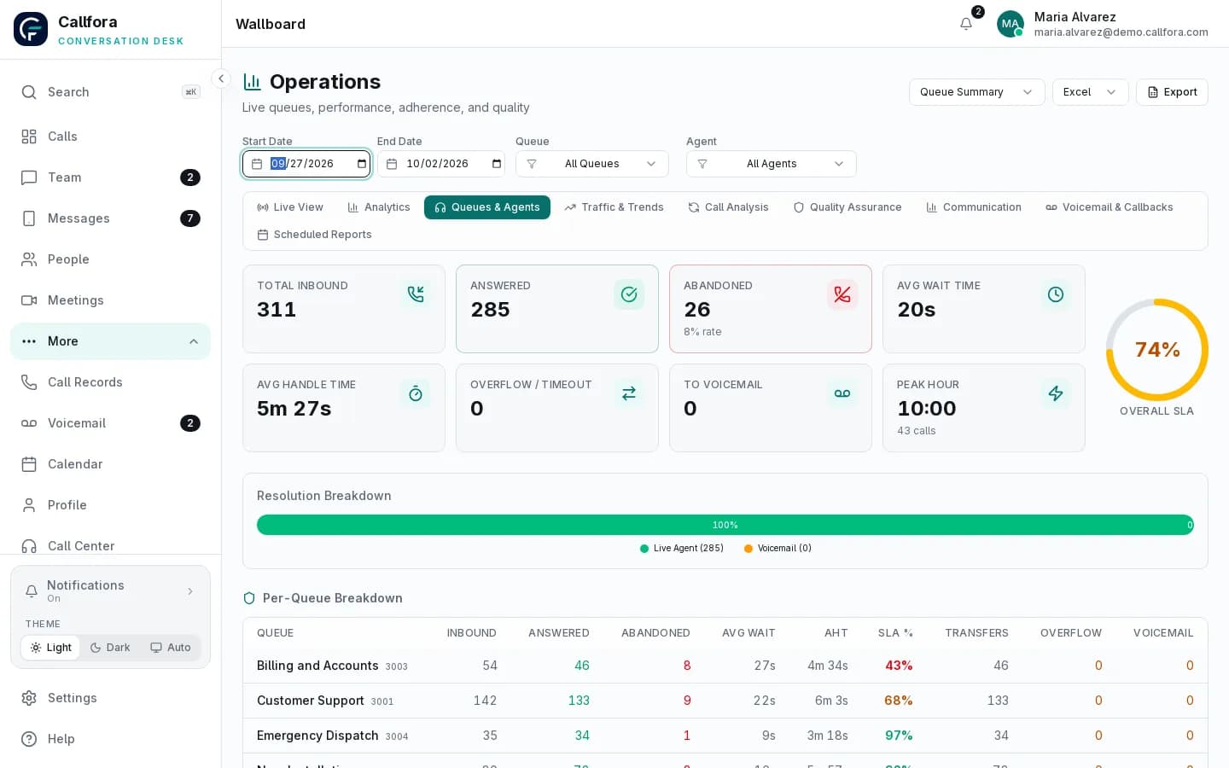The width and height of the screenshot is (1229, 768).
Task: Open the All Agents filter dropdown
Action: click(771, 164)
